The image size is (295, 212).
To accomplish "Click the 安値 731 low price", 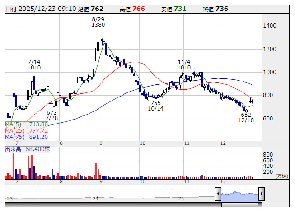I will pyautogui.click(x=173, y=9).
